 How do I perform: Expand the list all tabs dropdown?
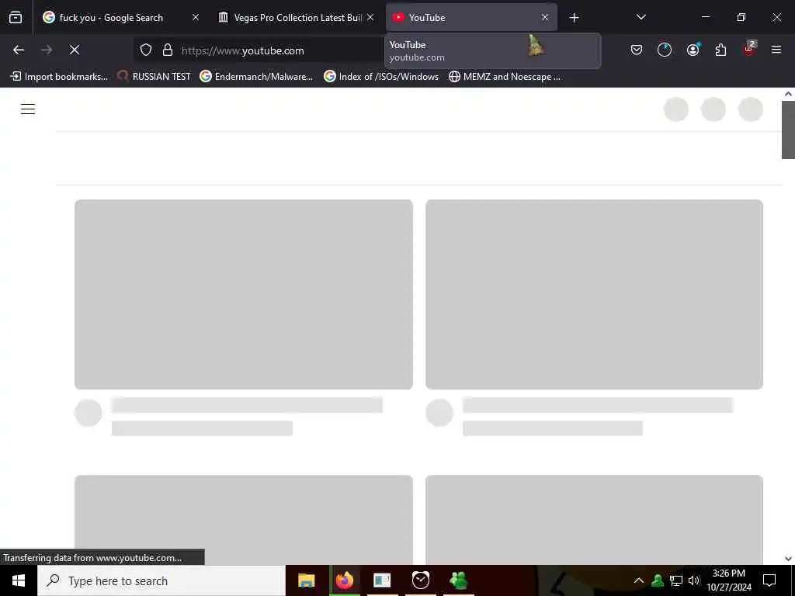point(641,18)
